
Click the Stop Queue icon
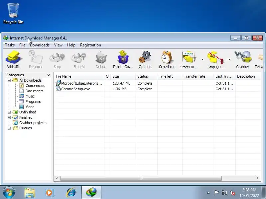point(215,57)
